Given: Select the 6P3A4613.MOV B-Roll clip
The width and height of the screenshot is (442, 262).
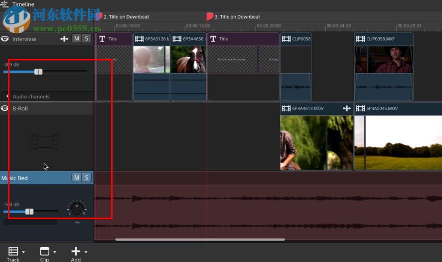Looking at the screenshot, I should (x=316, y=136).
